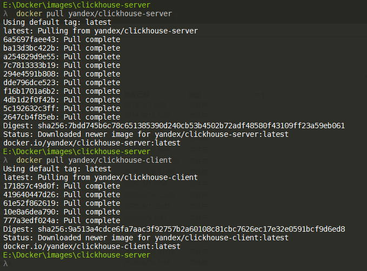Click the 'docker.io/yandex/clickhouse-server:latest' line
Image resolution: width=367 pixels, height=271 pixels.
point(92,143)
